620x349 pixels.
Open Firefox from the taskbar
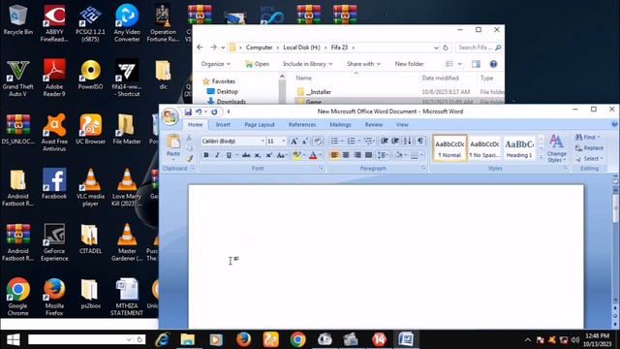(243, 339)
